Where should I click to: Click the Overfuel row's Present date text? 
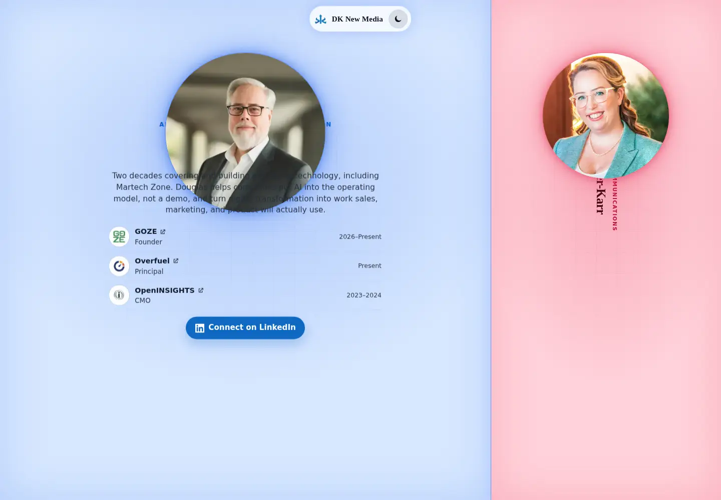pyautogui.click(x=370, y=265)
